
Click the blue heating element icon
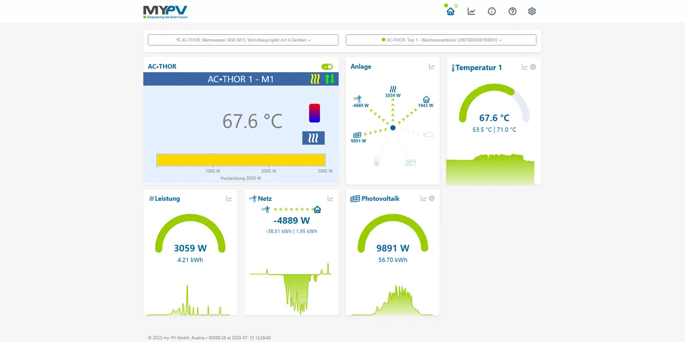(x=314, y=138)
